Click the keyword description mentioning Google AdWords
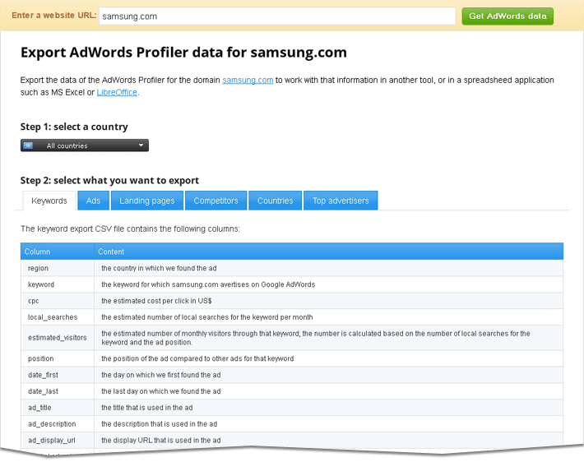The image size is (584, 462). pos(208,284)
